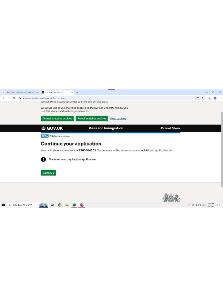This screenshot has height=297, width=223.
Task: Reload the current page
Action: point(14,98)
